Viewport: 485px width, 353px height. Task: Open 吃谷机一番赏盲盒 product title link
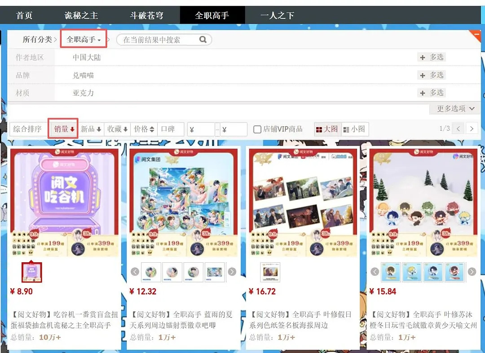tap(64, 320)
